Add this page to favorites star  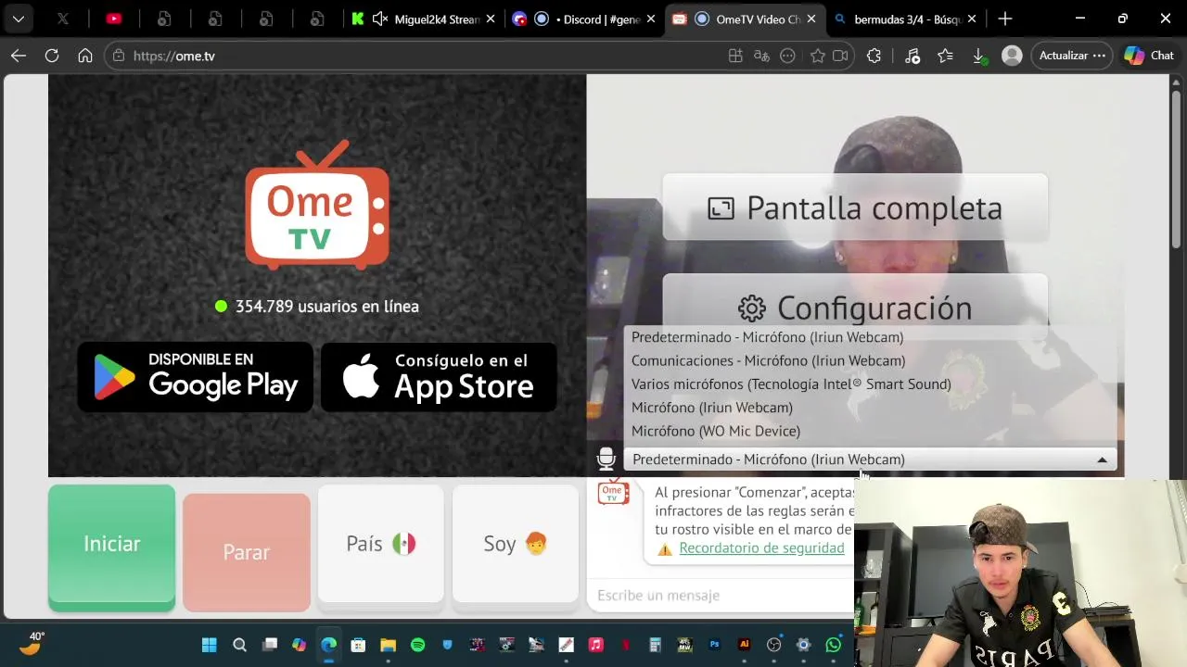pyautogui.click(x=817, y=56)
